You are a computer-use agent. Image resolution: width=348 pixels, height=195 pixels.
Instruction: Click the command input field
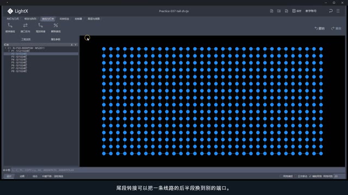(x=178, y=170)
